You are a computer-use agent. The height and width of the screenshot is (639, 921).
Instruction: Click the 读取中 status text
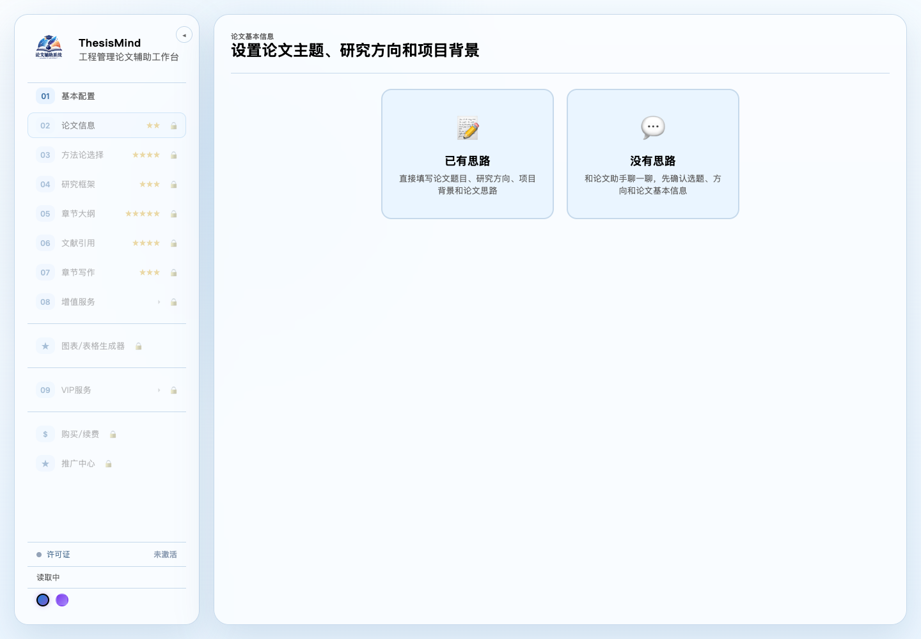tap(48, 578)
